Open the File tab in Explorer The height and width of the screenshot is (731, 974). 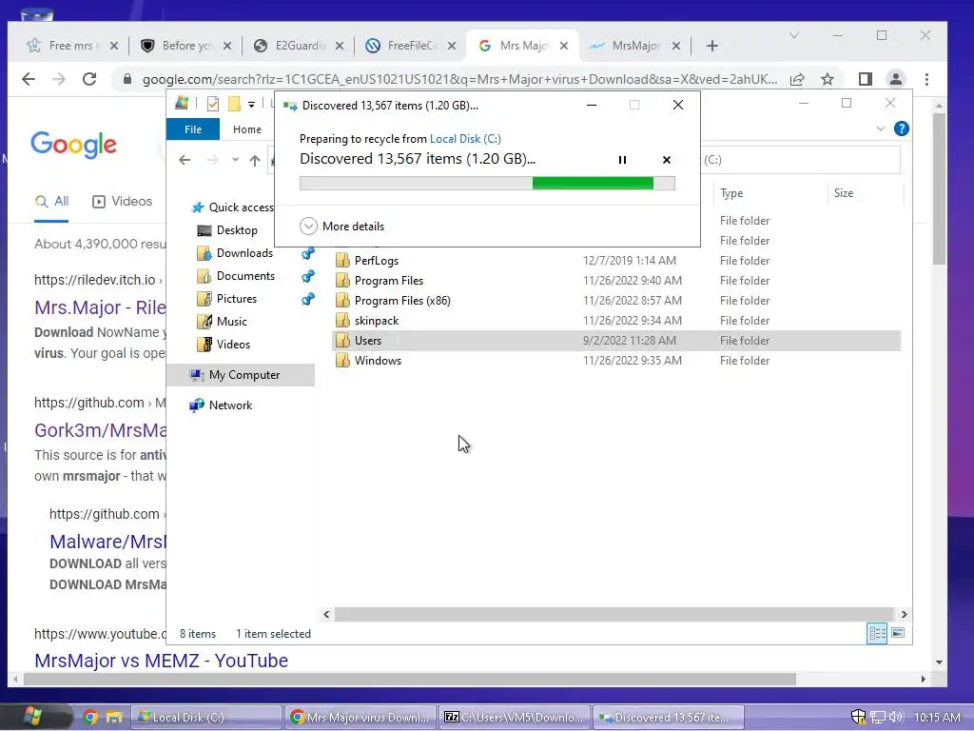192,129
